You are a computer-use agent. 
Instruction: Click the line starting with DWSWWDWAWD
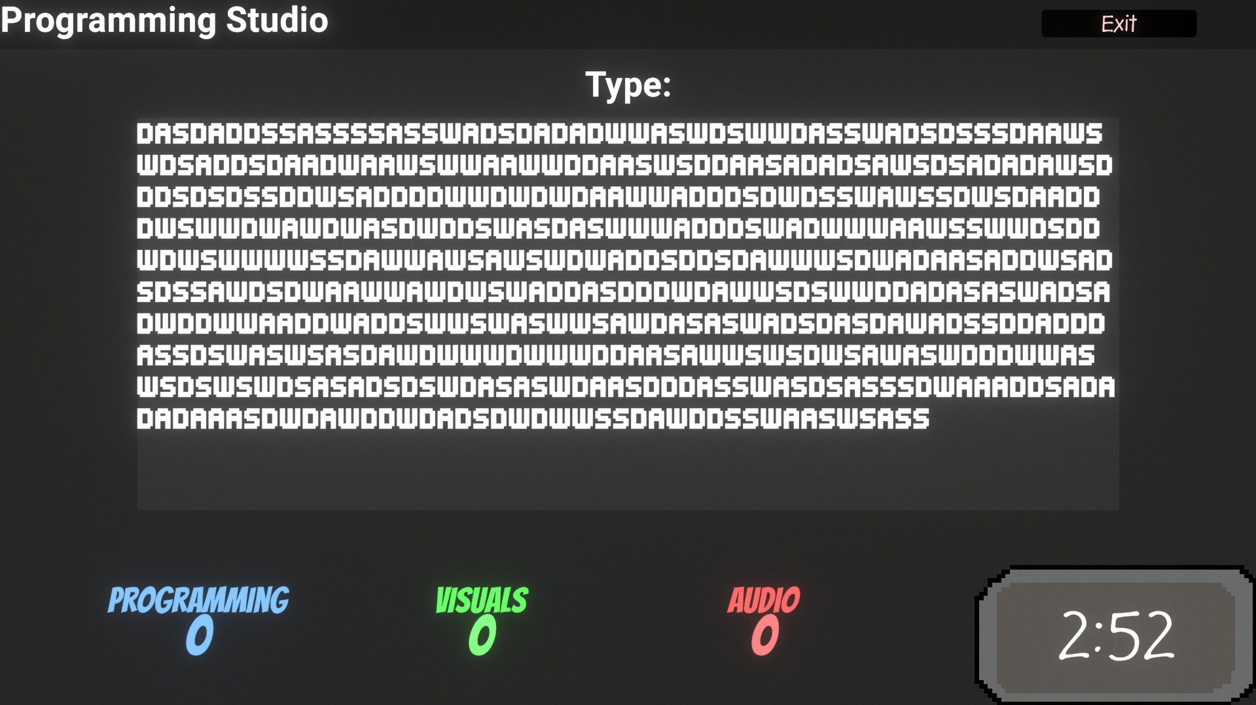[x=618, y=229]
